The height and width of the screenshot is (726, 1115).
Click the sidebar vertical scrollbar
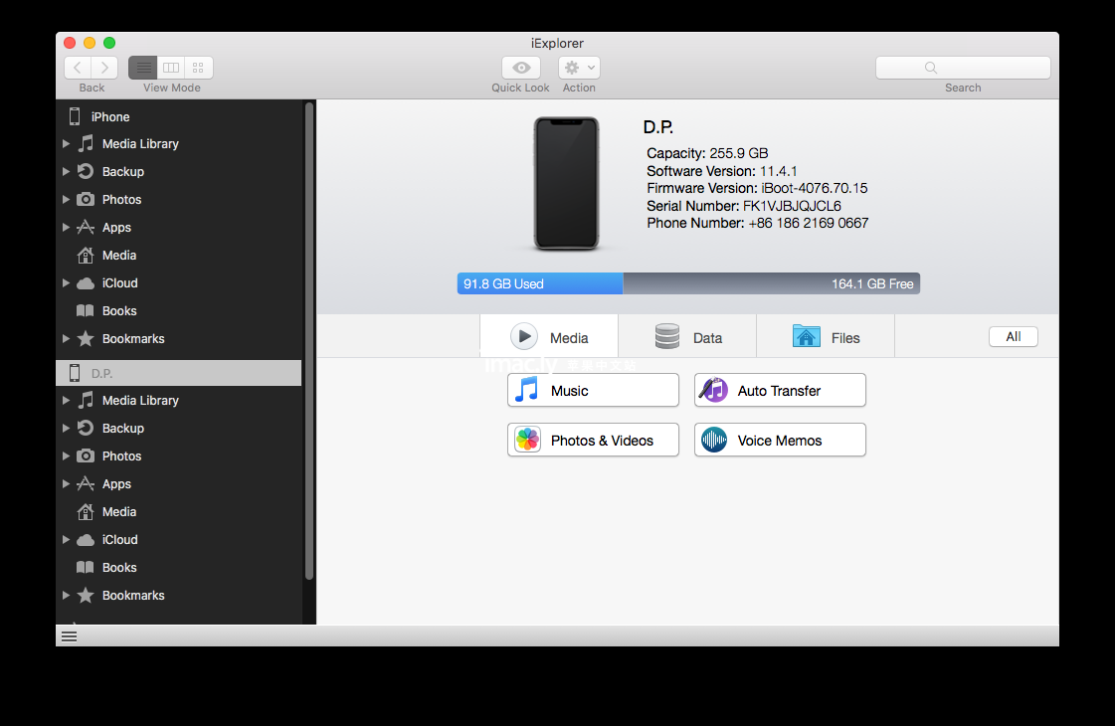pos(309,341)
